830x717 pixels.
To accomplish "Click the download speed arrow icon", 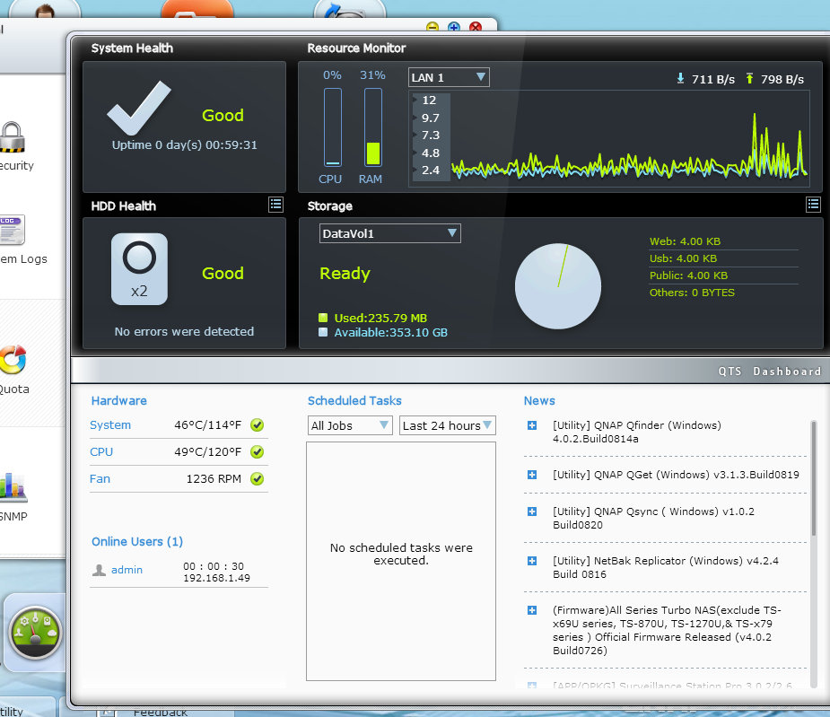I will [x=680, y=79].
